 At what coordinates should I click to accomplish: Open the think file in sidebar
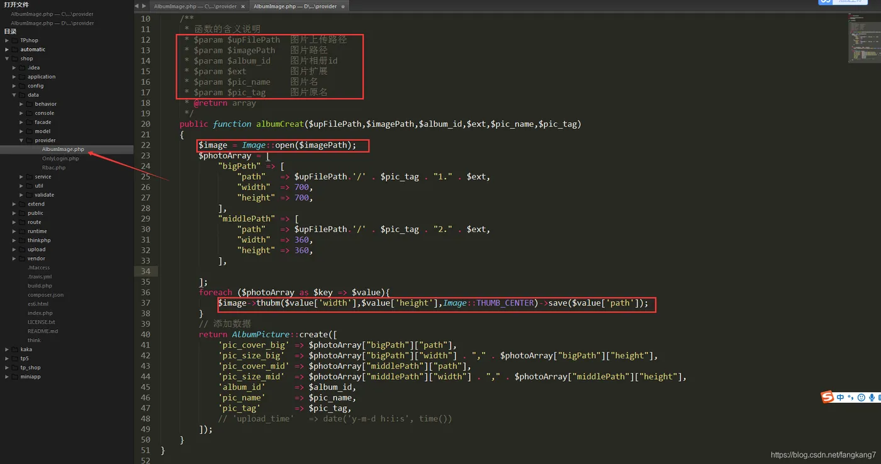tap(34, 340)
